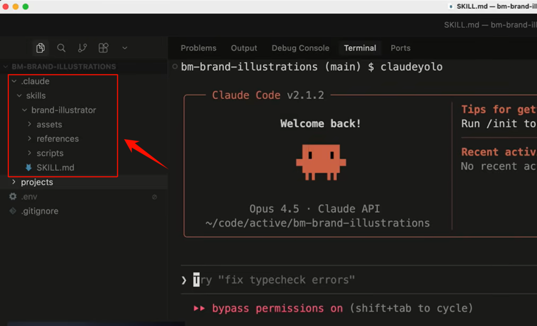This screenshot has height=326, width=537.
Task: Click the 'Opus 4.5 · Claude API' text
Action: (315, 209)
